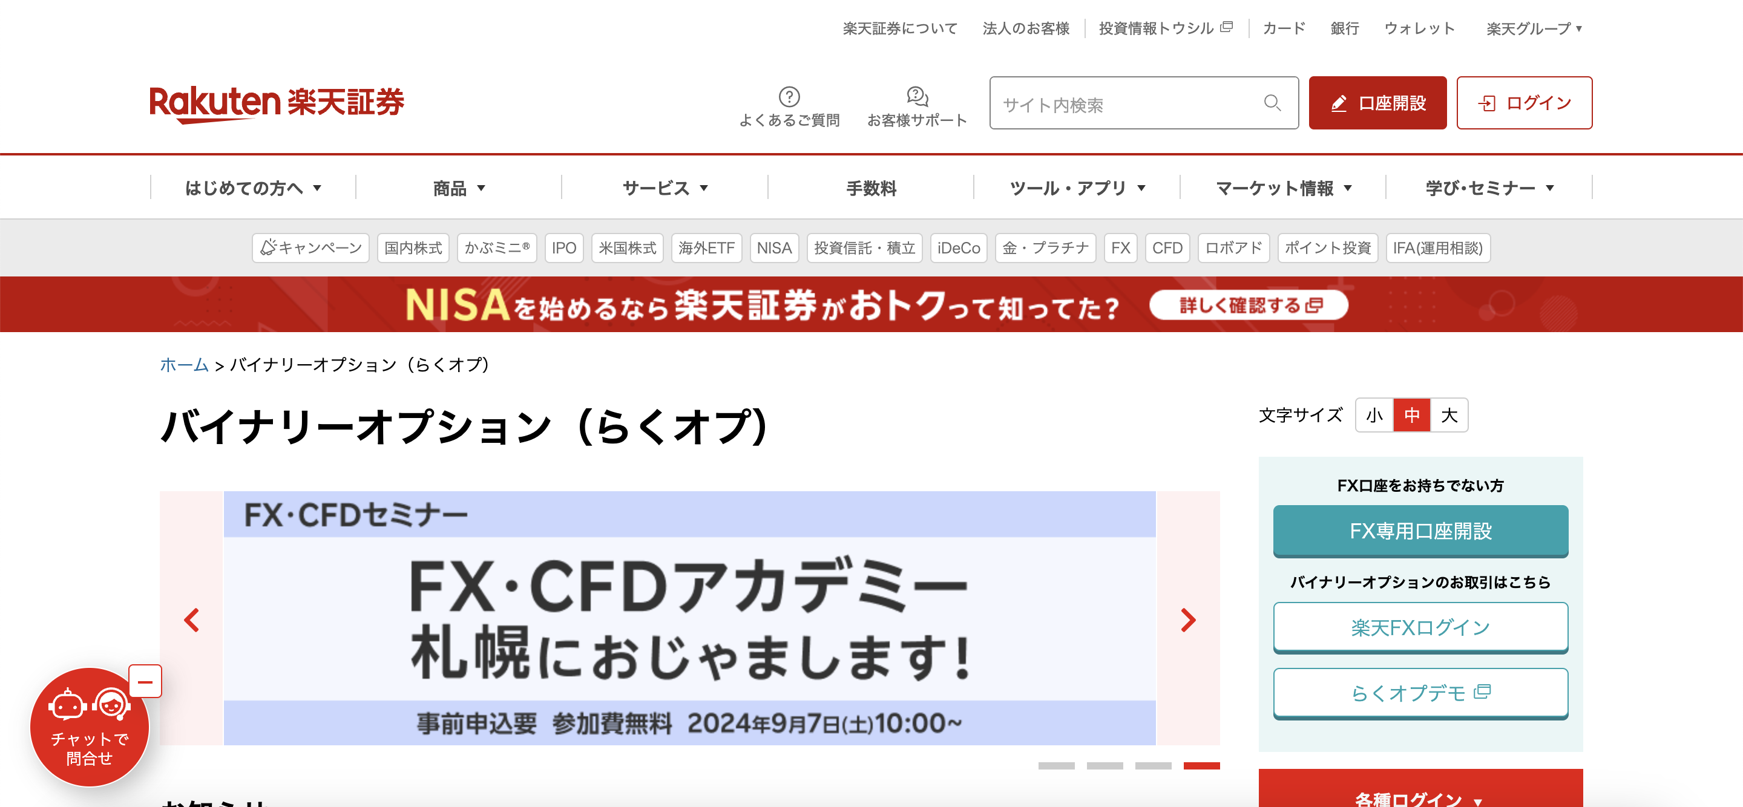
Task: Select second carousel indicator dash
Action: click(1105, 766)
